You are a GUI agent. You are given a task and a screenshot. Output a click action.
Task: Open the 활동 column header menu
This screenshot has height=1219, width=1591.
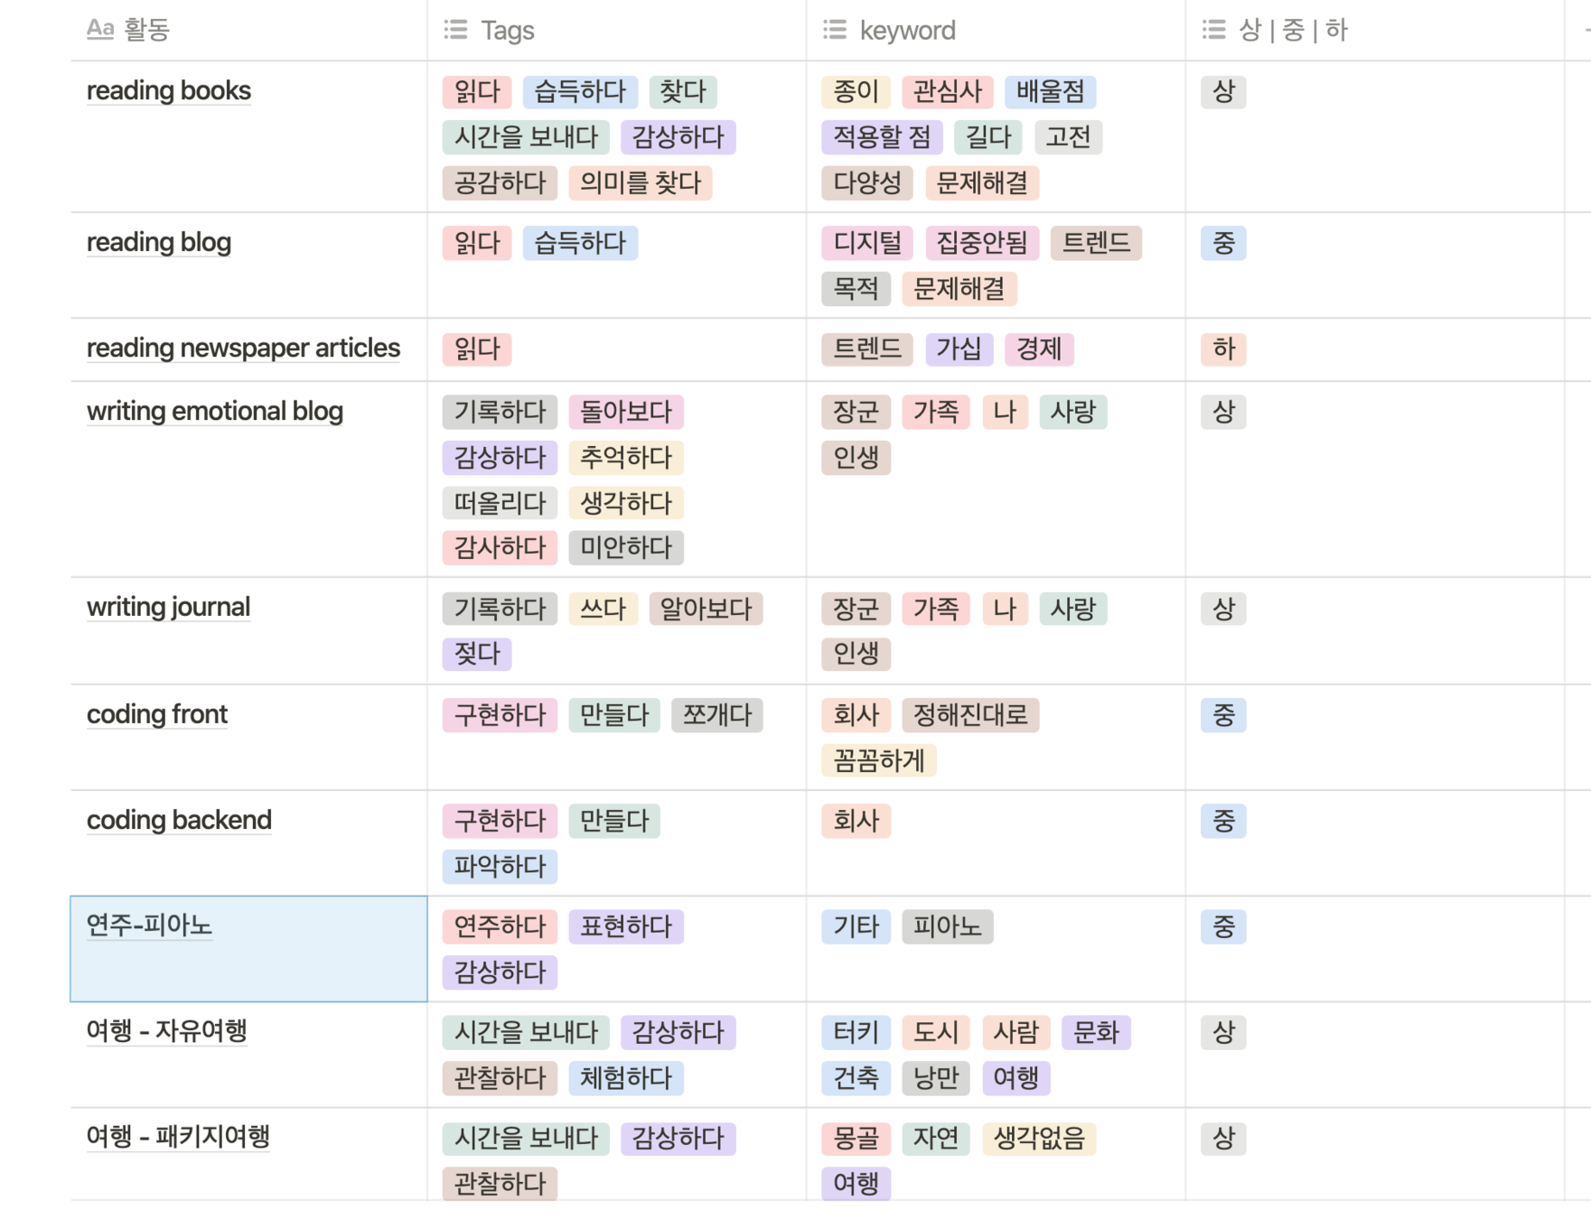[x=248, y=30]
